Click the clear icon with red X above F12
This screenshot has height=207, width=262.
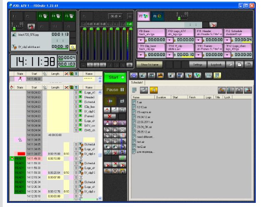point(213,25)
